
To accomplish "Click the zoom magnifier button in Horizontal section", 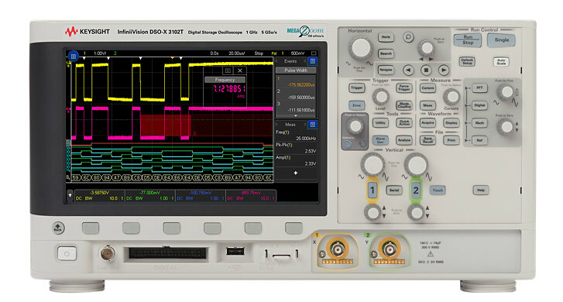I will tap(408, 37).
